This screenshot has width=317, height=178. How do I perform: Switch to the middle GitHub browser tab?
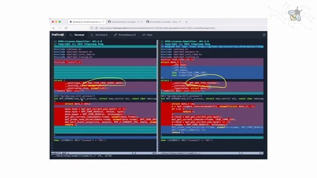(125, 22)
